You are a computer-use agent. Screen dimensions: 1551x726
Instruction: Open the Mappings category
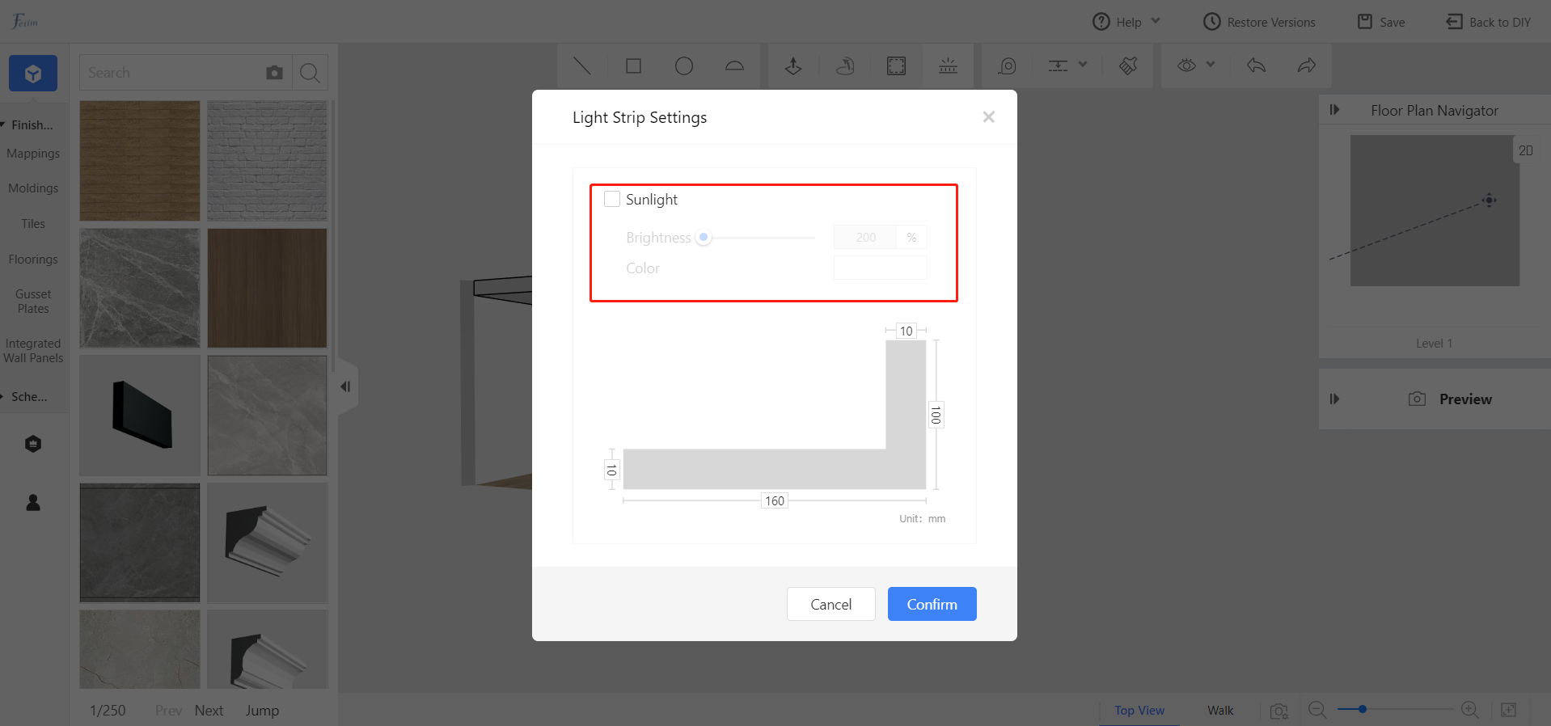coord(33,154)
